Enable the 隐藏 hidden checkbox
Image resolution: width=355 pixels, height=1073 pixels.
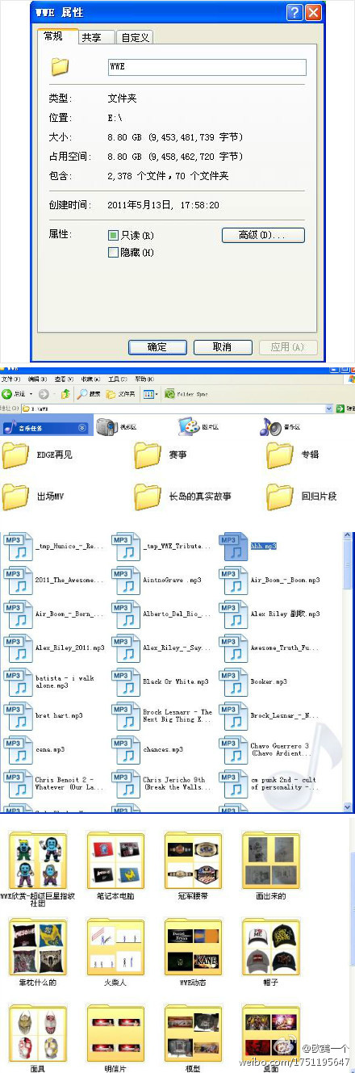click(113, 253)
